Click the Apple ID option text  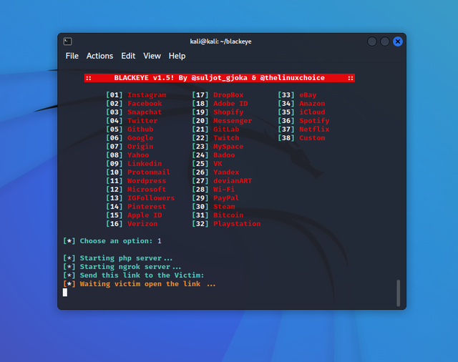coord(145,215)
